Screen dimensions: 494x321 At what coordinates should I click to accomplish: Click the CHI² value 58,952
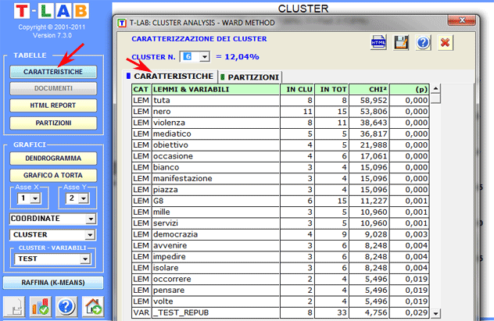pyautogui.click(x=369, y=101)
